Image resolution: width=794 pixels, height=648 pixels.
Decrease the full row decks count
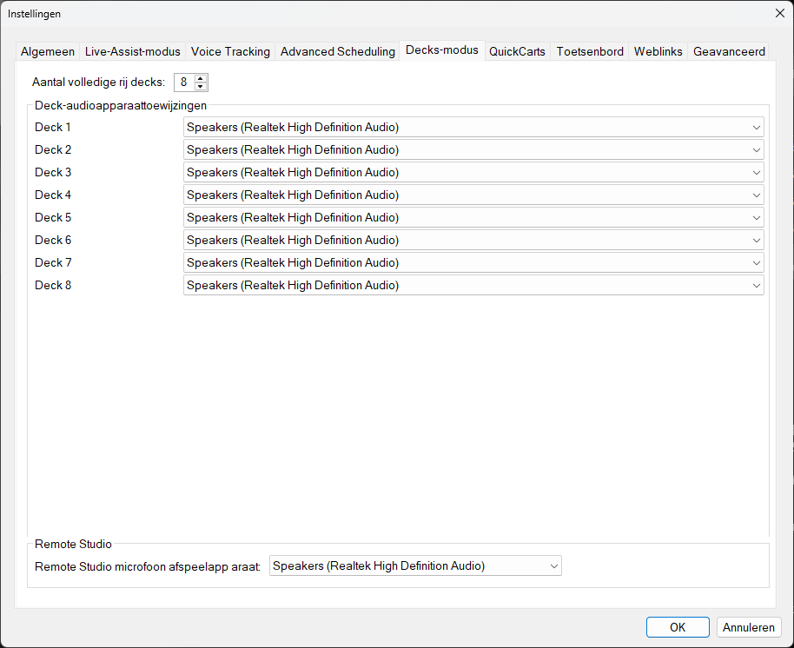201,86
